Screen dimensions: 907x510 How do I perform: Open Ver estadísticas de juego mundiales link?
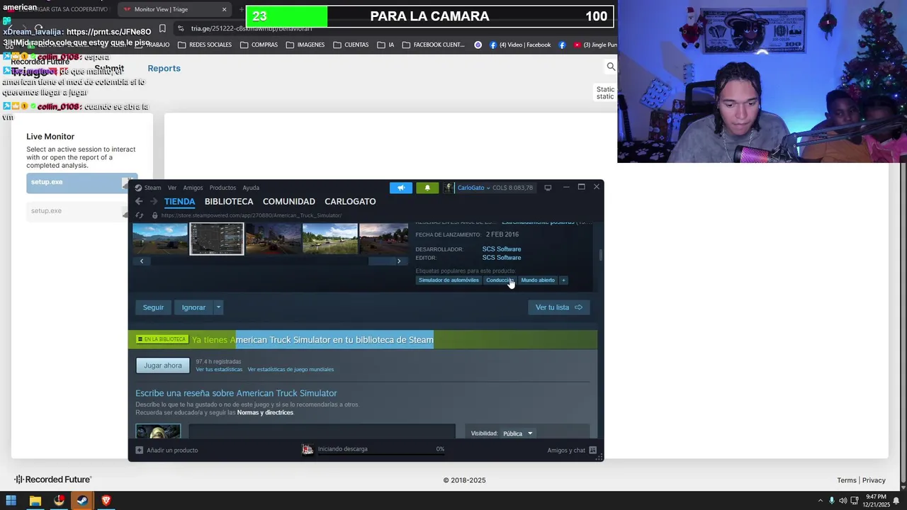click(x=291, y=370)
